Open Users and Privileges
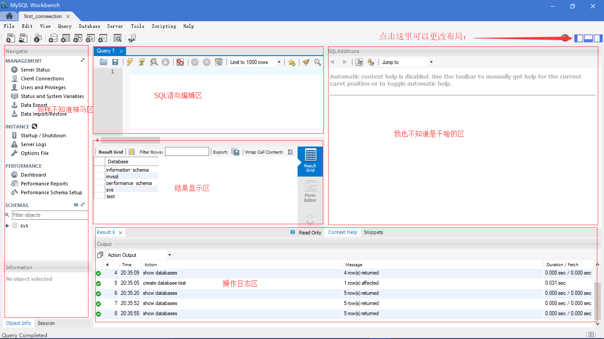The height and width of the screenshot is (339, 604). coord(43,87)
